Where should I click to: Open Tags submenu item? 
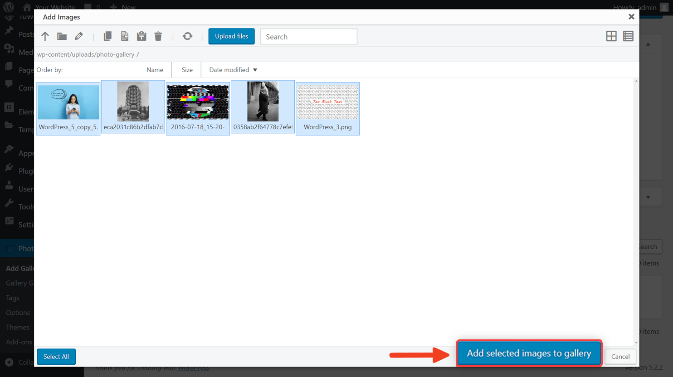(13, 298)
